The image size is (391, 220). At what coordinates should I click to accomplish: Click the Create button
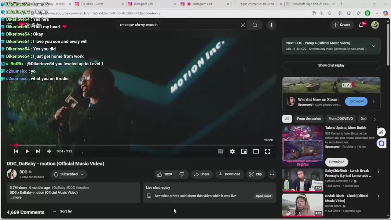click(342, 25)
